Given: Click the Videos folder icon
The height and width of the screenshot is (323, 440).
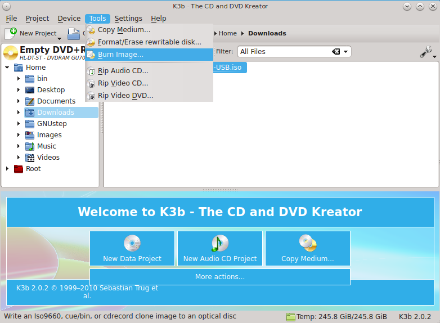Looking at the screenshot, I should (x=30, y=158).
